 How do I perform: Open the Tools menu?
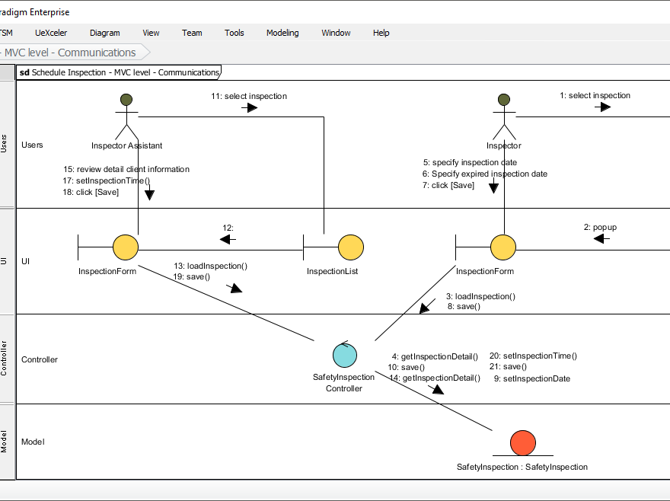pyautogui.click(x=234, y=33)
